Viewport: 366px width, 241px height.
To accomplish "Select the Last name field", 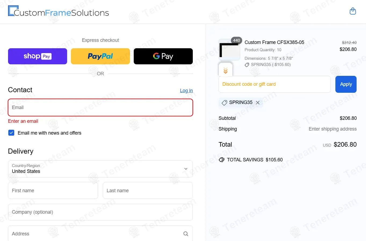I will point(148,191).
